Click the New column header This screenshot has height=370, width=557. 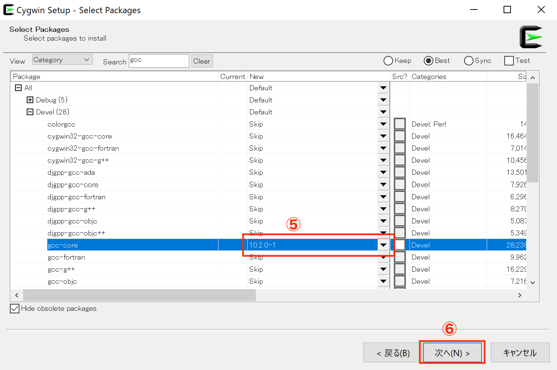pos(319,76)
